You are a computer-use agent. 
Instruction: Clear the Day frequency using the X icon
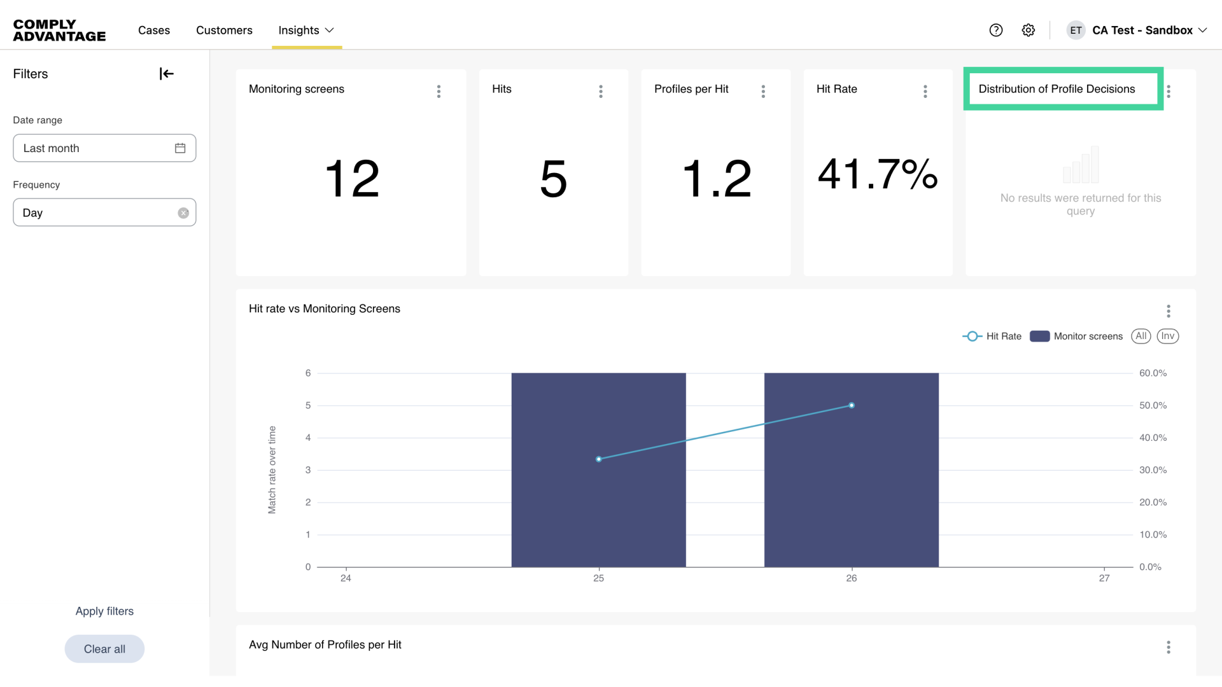(x=183, y=212)
